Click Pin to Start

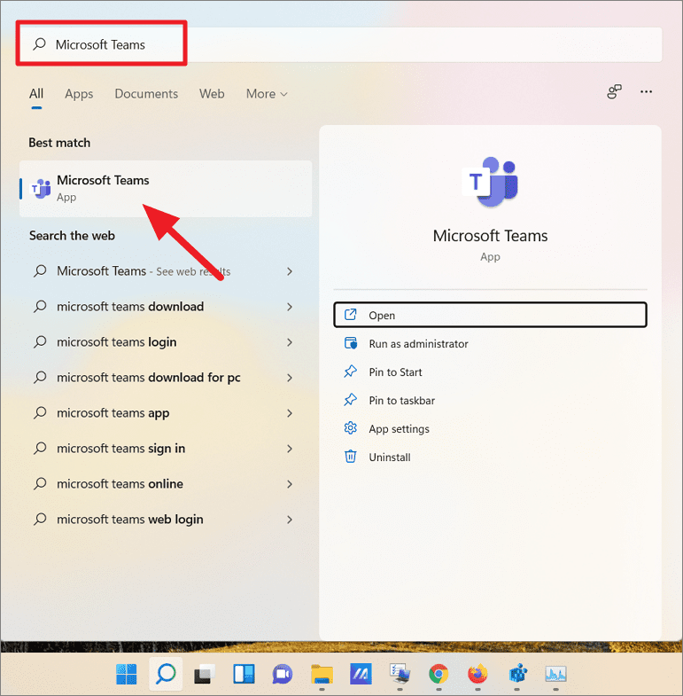coord(490,372)
